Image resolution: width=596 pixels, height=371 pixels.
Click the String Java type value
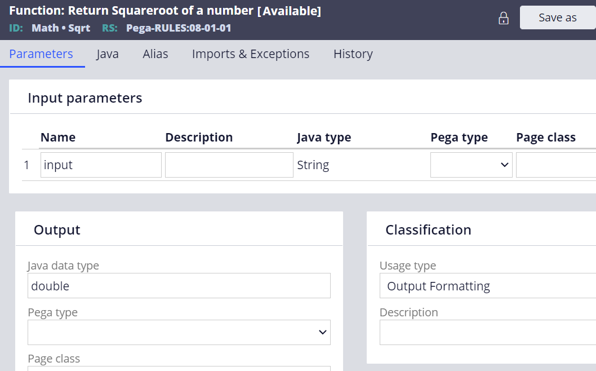point(313,165)
